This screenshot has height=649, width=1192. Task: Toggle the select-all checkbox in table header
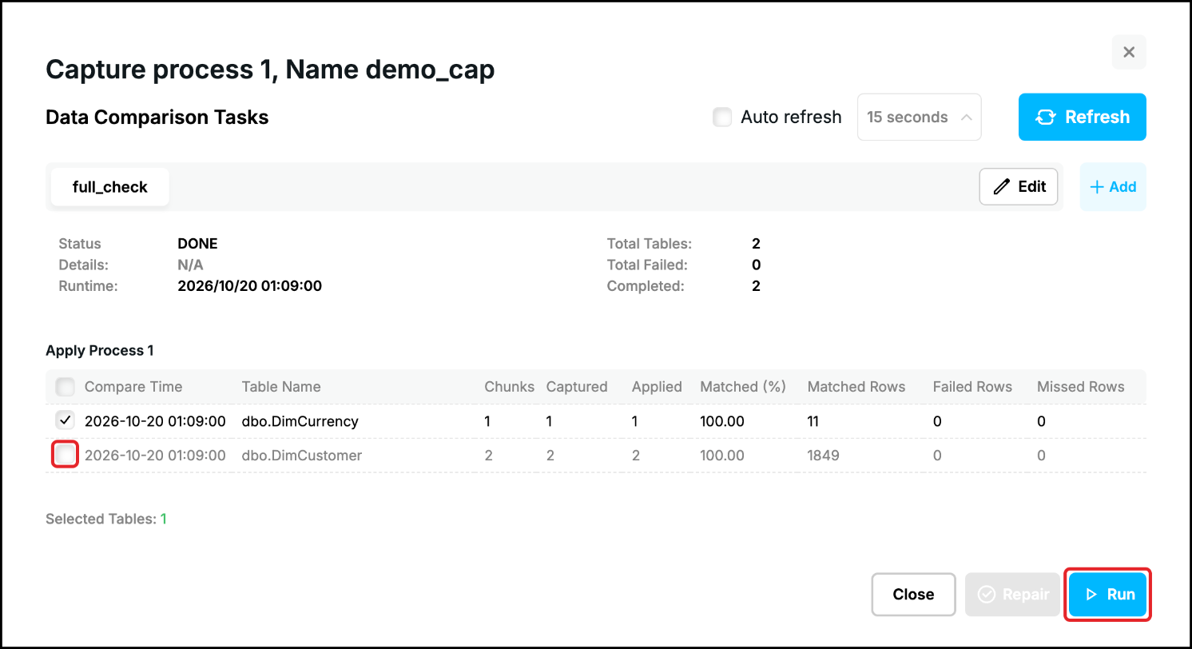pyautogui.click(x=65, y=387)
